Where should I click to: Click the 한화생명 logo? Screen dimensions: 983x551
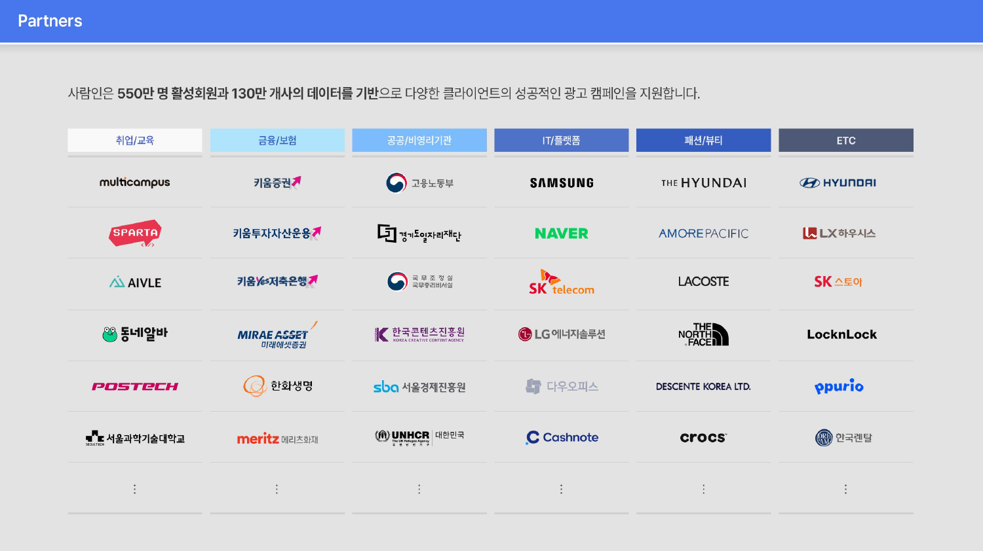277,386
